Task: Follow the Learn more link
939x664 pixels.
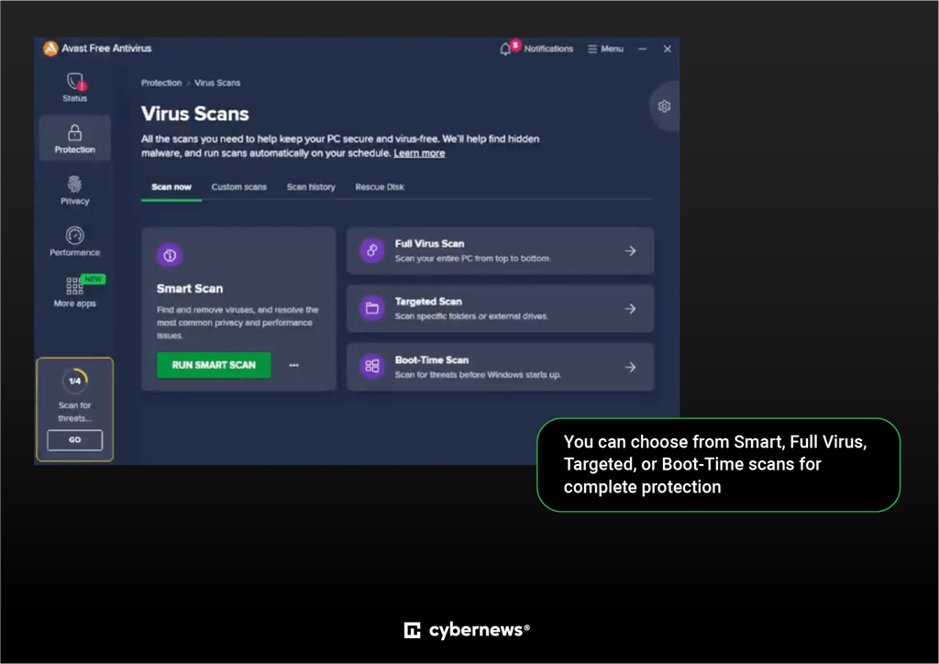Action: (419, 153)
